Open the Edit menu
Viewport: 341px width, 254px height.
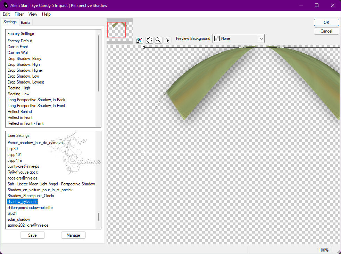[x=6, y=14]
